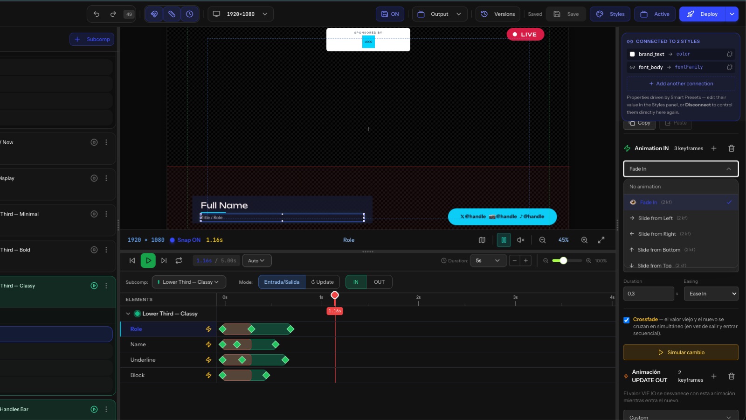The image size is (746, 420).
Task: Click lightning icon on the Block row
Action: coord(208,375)
